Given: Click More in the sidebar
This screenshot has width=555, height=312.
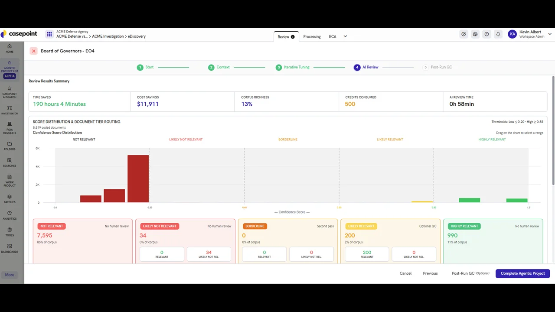Looking at the screenshot, I should [10, 275].
